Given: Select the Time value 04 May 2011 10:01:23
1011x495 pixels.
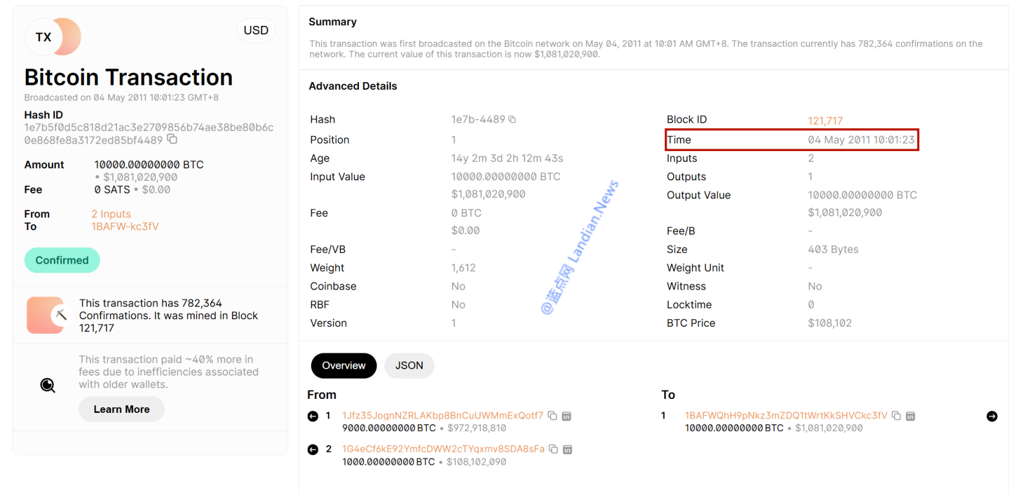Looking at the screenshot, I should [861, 140].
